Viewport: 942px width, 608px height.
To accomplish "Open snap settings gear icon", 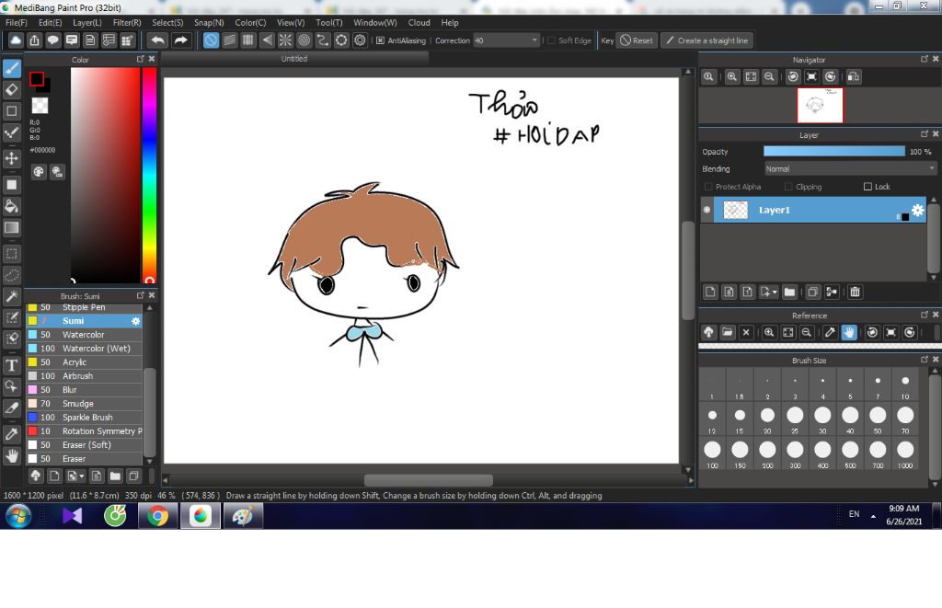I will [360, 40].
